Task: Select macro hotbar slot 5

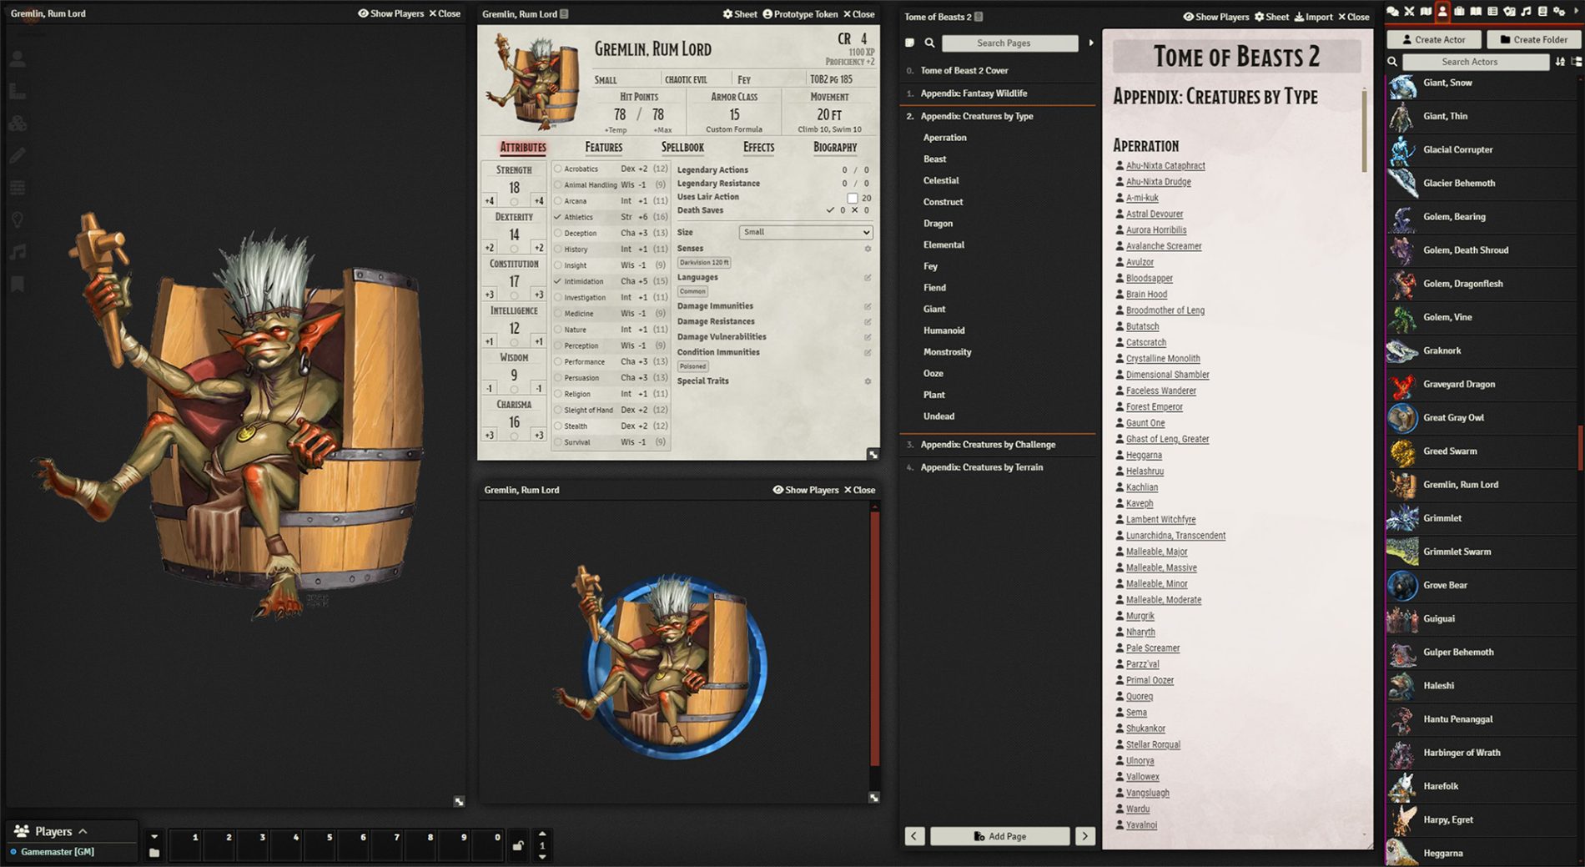Action: pyautogui.click(x=320, y=844)
